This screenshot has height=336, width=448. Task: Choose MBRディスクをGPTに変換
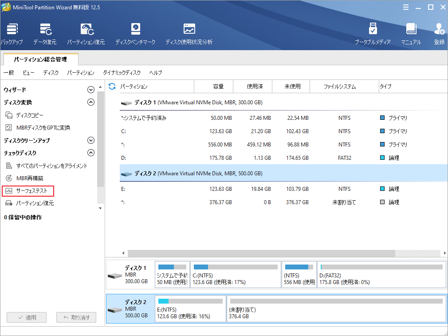(38, 127)
